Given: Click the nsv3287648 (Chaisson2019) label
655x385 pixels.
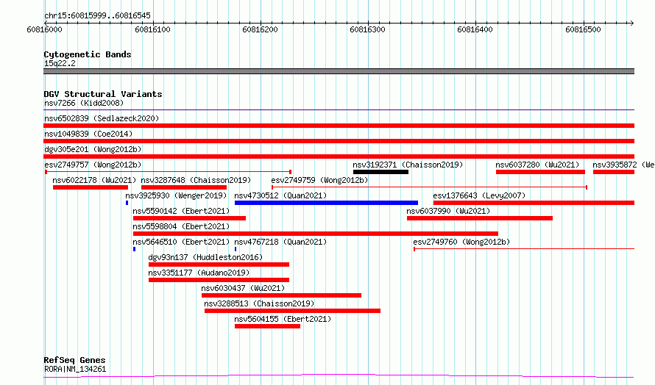Looking at the screenshot, I should click(196, 180).
